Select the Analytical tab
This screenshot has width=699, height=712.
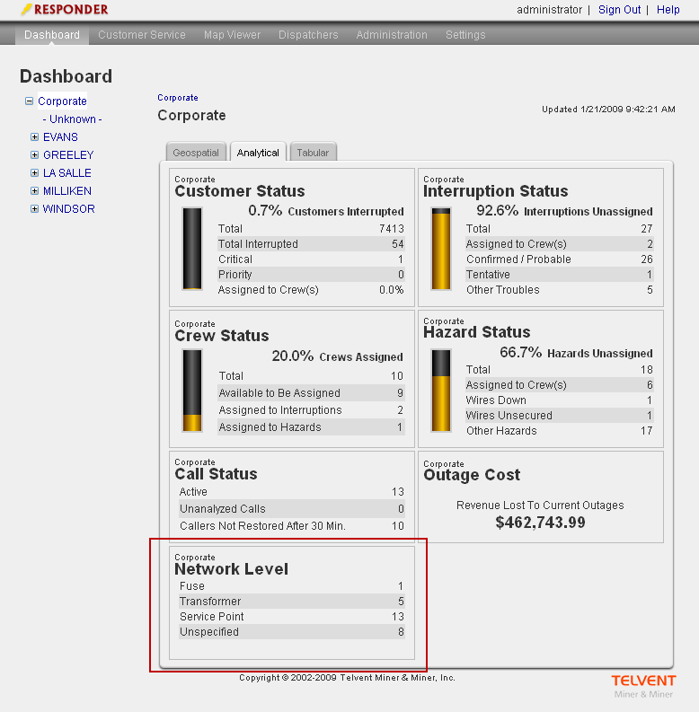tap(258, 153)
